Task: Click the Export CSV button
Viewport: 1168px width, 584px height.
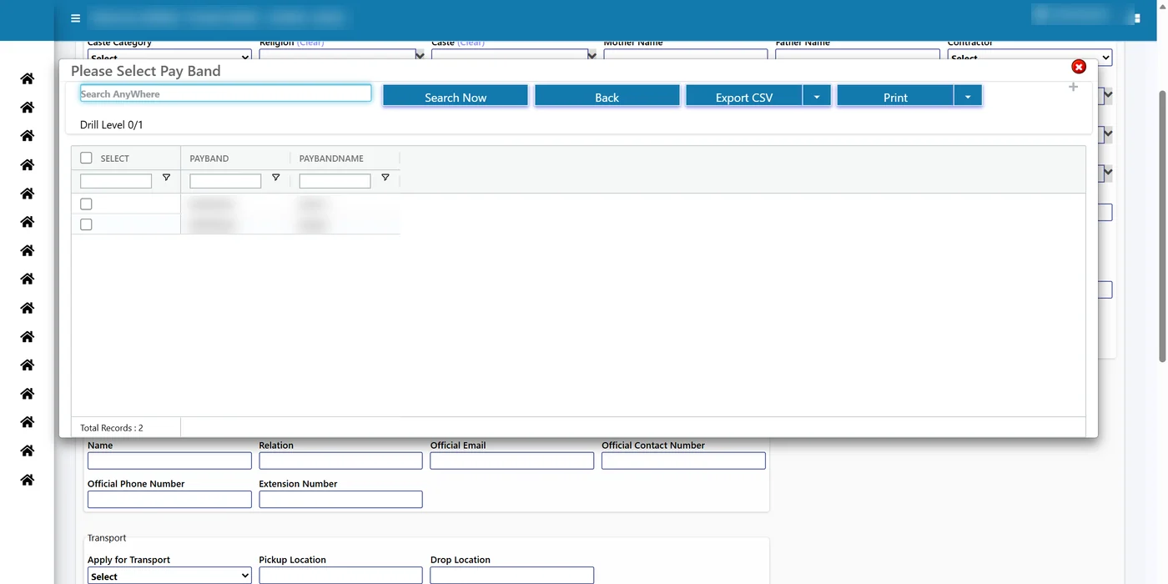Action: pos(744,97)
